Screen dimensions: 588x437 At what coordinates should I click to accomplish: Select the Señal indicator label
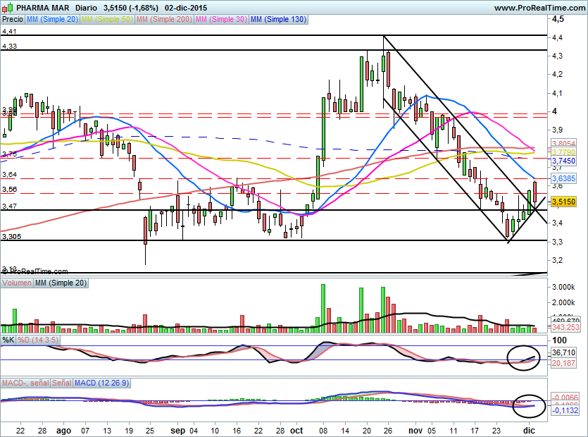pos(62,383)
